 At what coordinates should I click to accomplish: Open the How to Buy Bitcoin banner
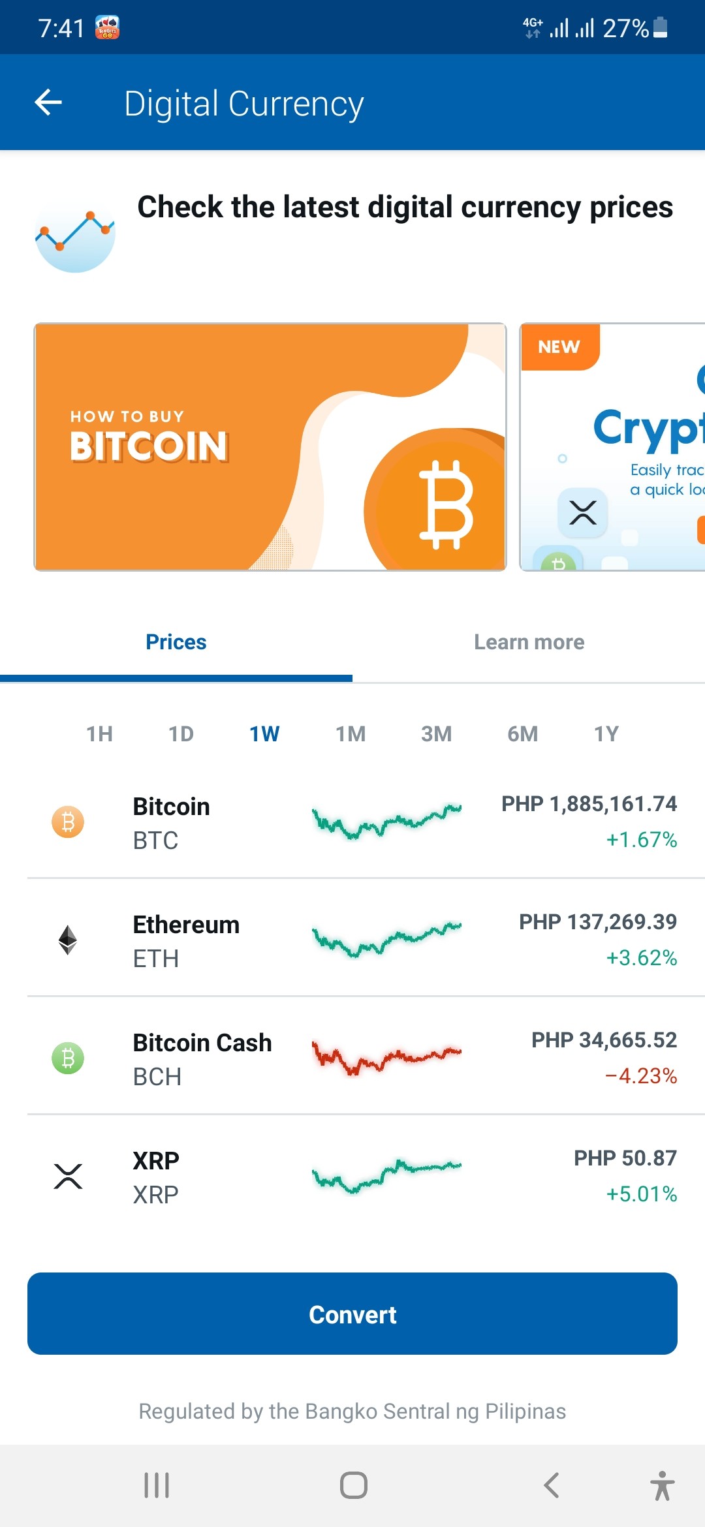(270, 447)
